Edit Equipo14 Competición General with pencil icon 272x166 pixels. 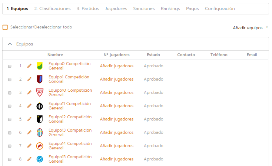pos(29,146)
